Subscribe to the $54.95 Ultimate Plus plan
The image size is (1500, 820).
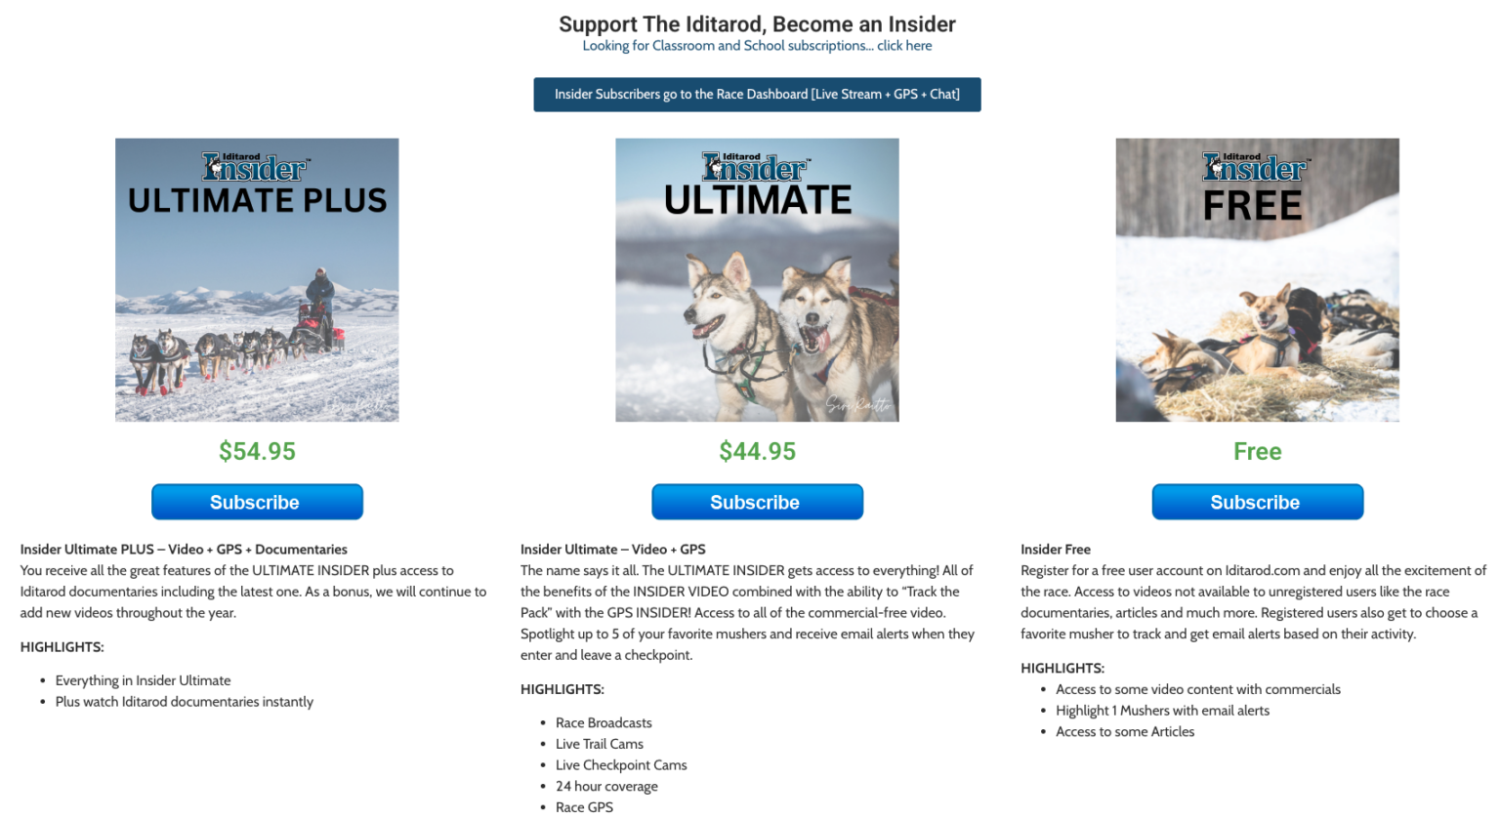click(257, 502)
